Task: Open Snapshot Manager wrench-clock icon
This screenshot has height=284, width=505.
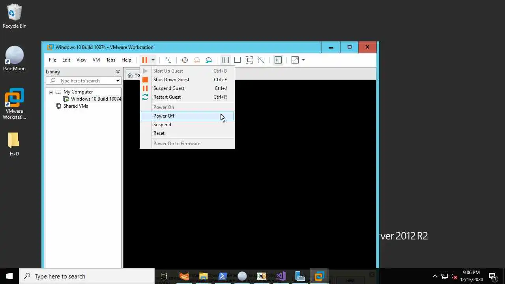Action: (209, 60)
